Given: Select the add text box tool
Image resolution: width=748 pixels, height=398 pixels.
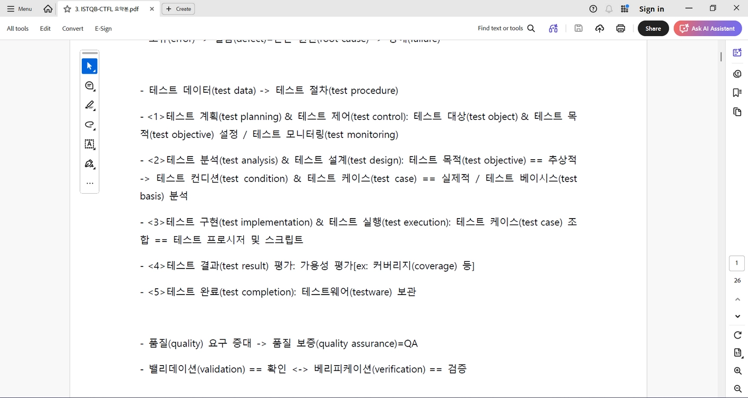Looking at the screenshot, I should point(89,144).
